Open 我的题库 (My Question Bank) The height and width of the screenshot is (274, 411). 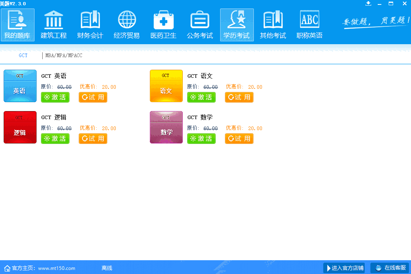[17, 25]
